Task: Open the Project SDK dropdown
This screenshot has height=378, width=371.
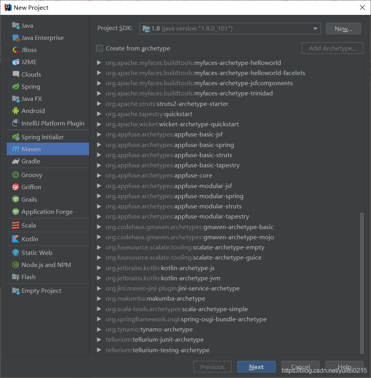Action: [315, 28]
